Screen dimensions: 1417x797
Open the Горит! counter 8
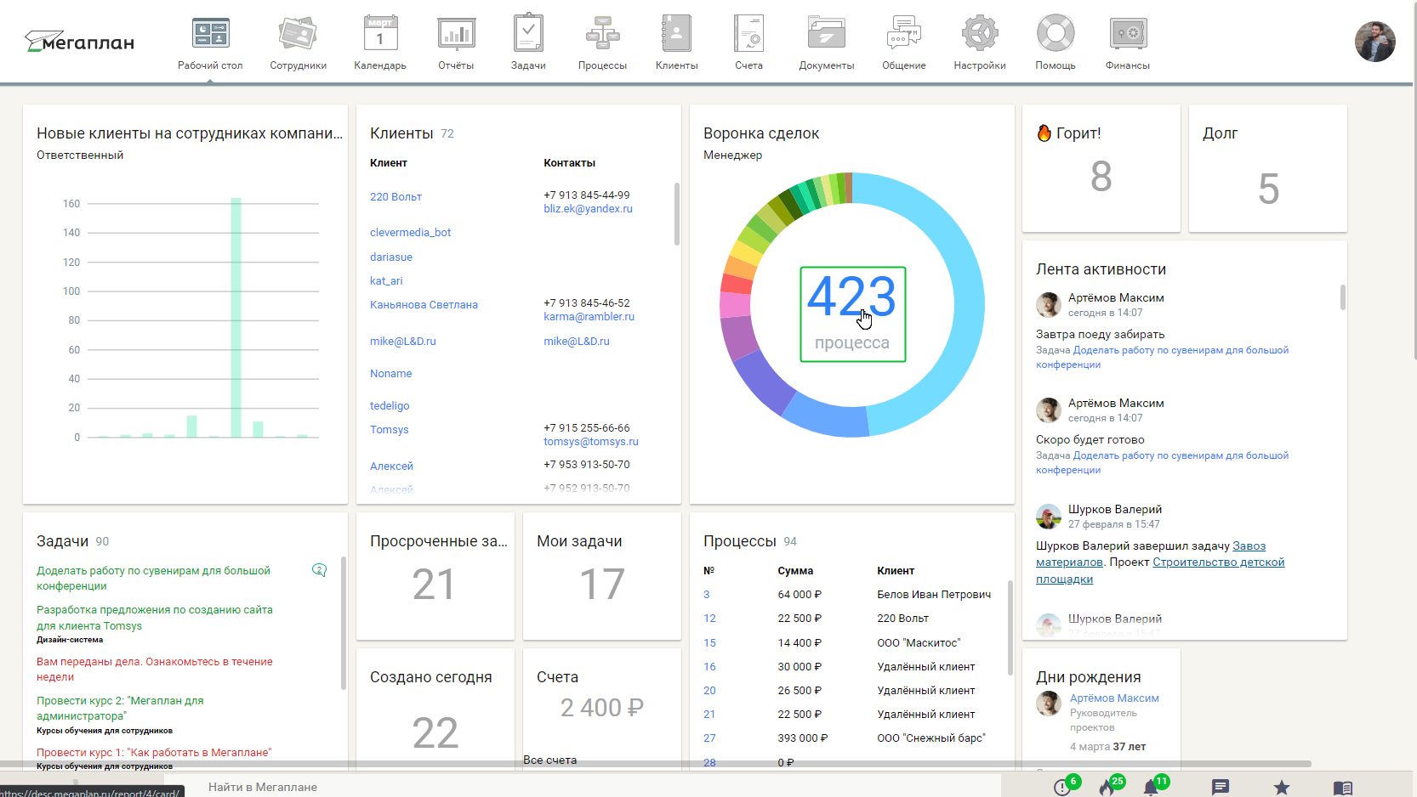(1101, 177)
